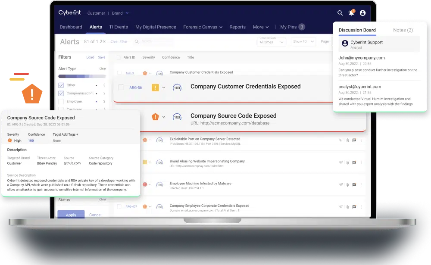431x265 pixels.
Task: Open the Created Date All times dropdown
Action: coord(272,42)
